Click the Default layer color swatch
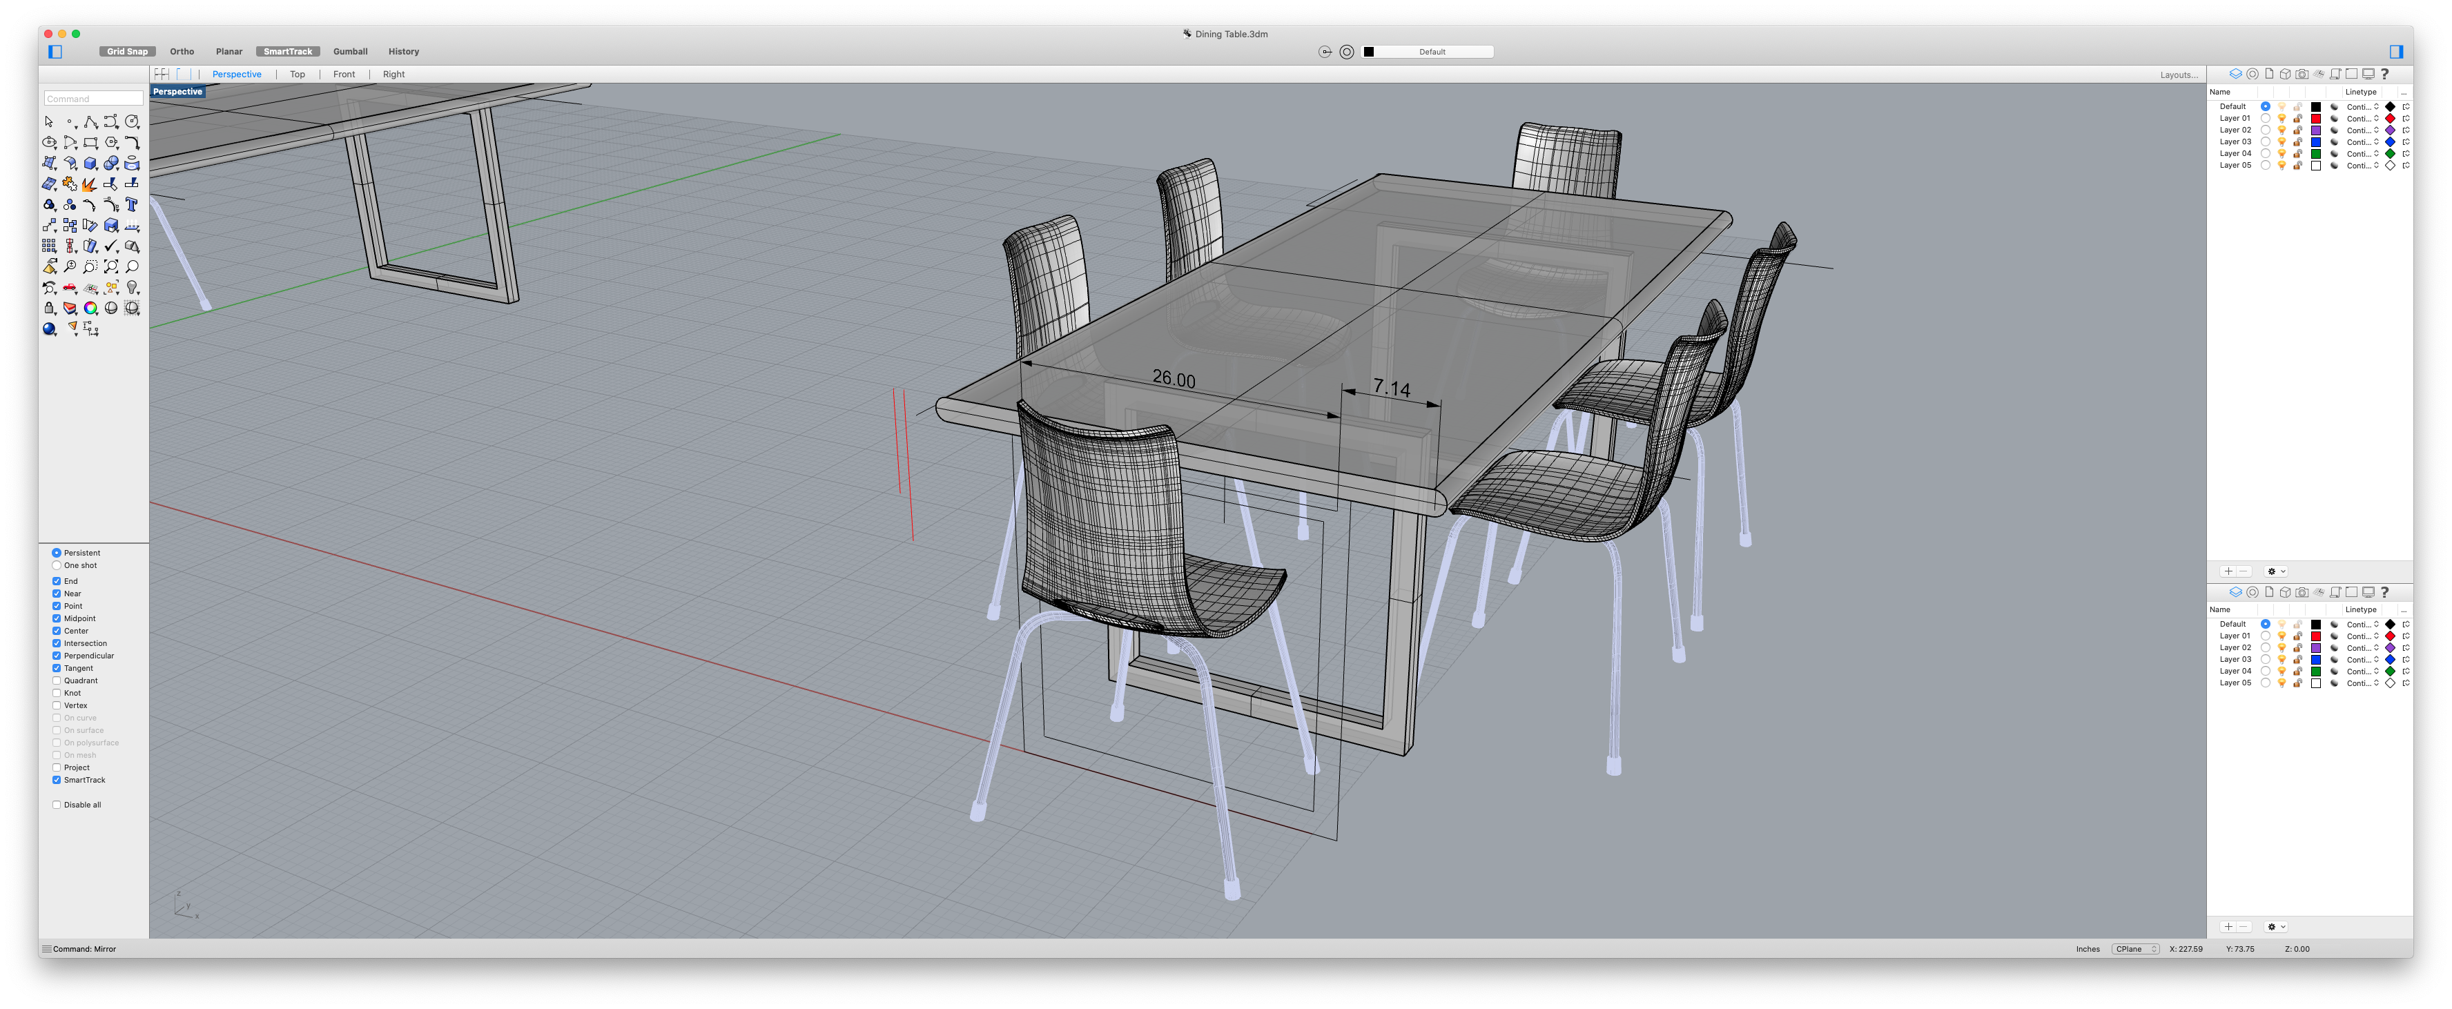2452x1009 pixels. tap(2316, 106)
